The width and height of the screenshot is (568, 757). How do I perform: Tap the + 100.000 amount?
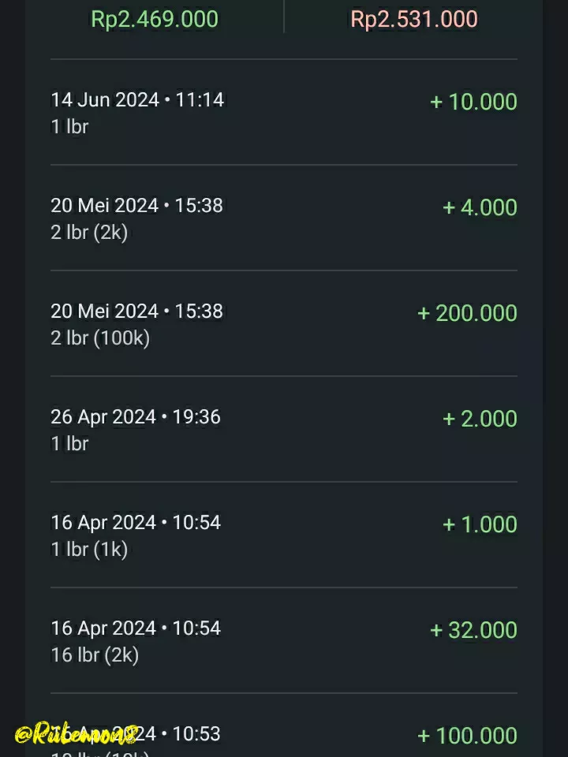467,736
